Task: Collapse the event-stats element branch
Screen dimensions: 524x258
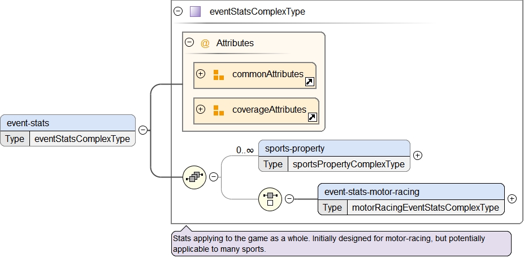Action: tap(143, 130)
